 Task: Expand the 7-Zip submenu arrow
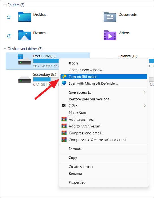pos(145,106)
